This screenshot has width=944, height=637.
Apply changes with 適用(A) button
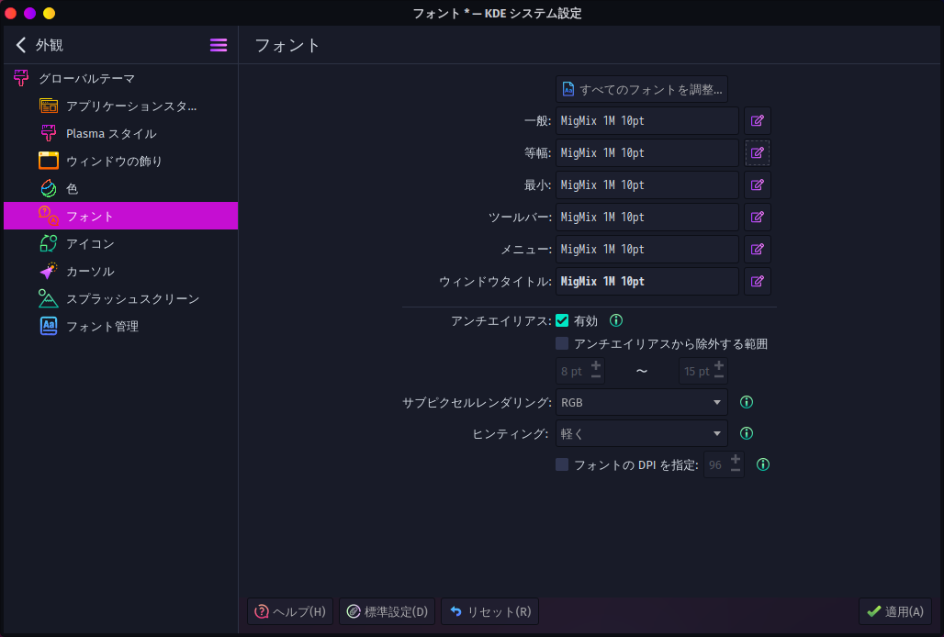tap(895, 611)
